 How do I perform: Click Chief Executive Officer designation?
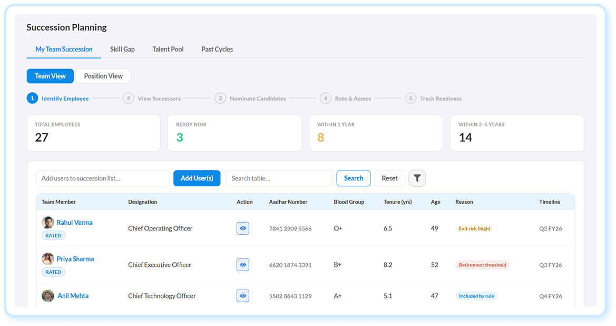pyautogui.click(x=160, y=265)
